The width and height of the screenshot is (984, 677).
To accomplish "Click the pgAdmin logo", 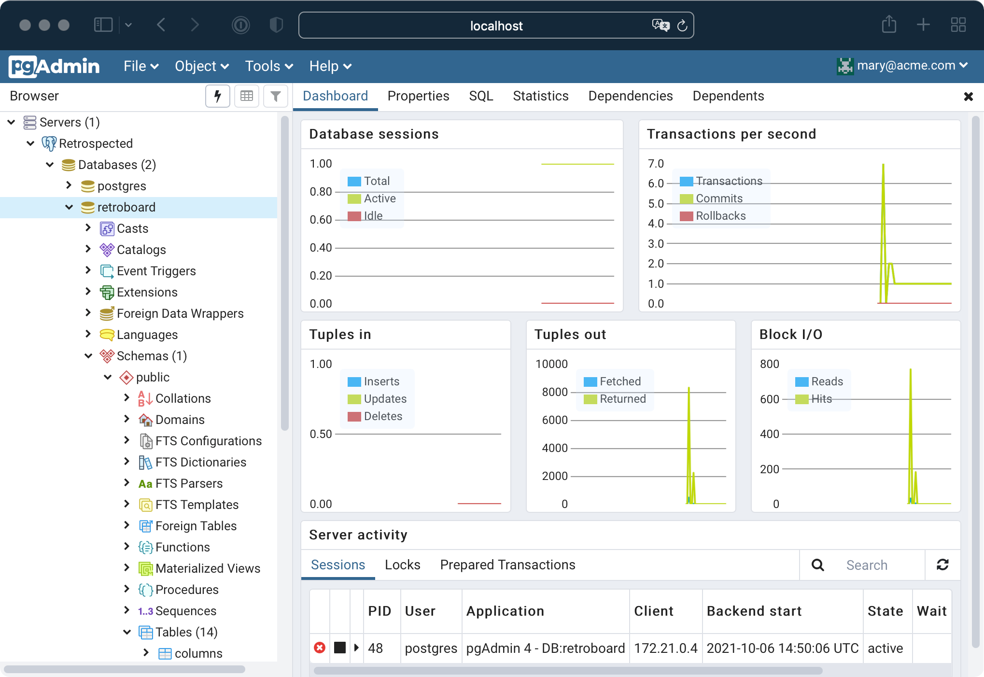I will click(54, 66).
